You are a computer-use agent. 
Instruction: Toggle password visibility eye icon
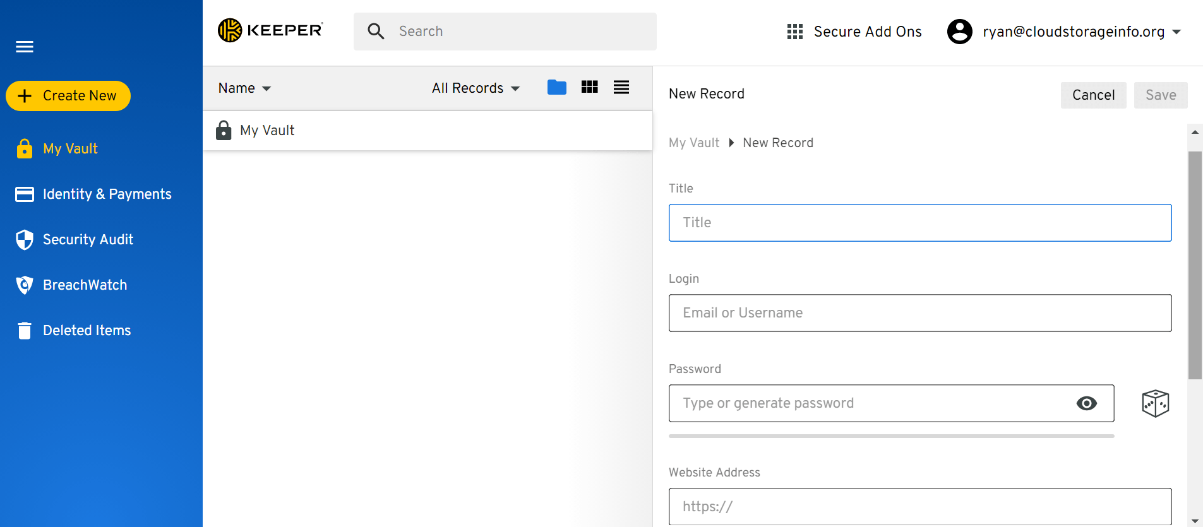click(x=1087, y=403)
